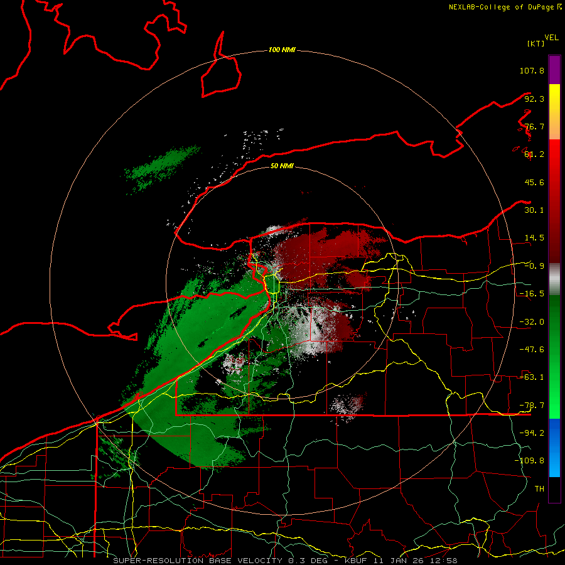
Task: Click the [KT] units label
Action: coord(536,43)
